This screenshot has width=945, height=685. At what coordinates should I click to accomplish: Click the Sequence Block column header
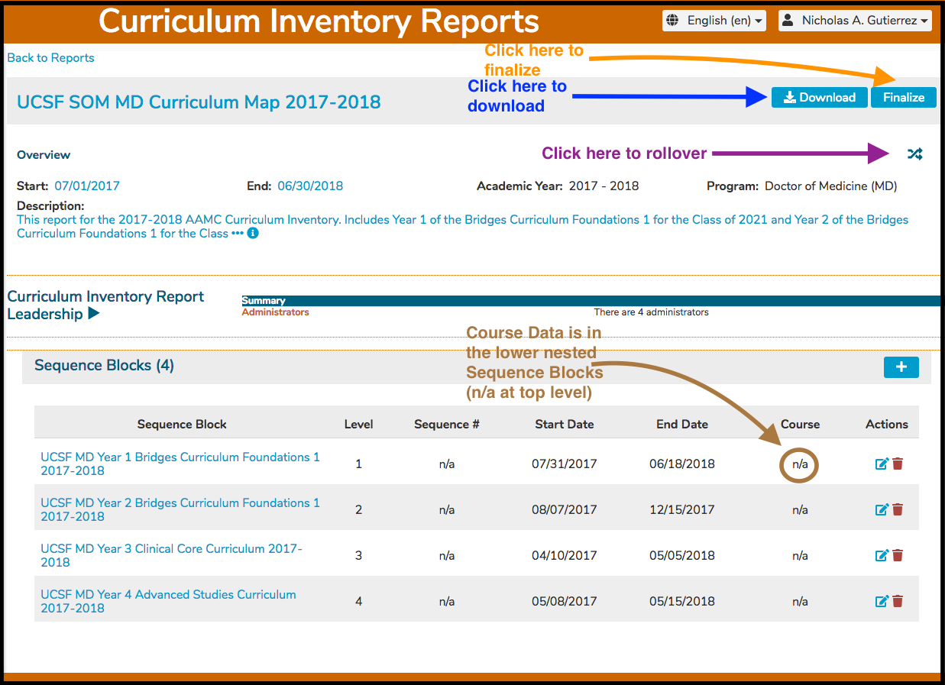pyautogui.click(x=182, y=424)
